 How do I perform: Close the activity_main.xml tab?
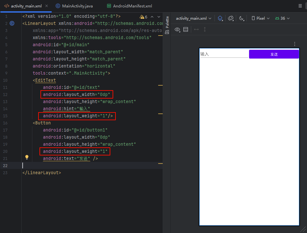point(47,6)
